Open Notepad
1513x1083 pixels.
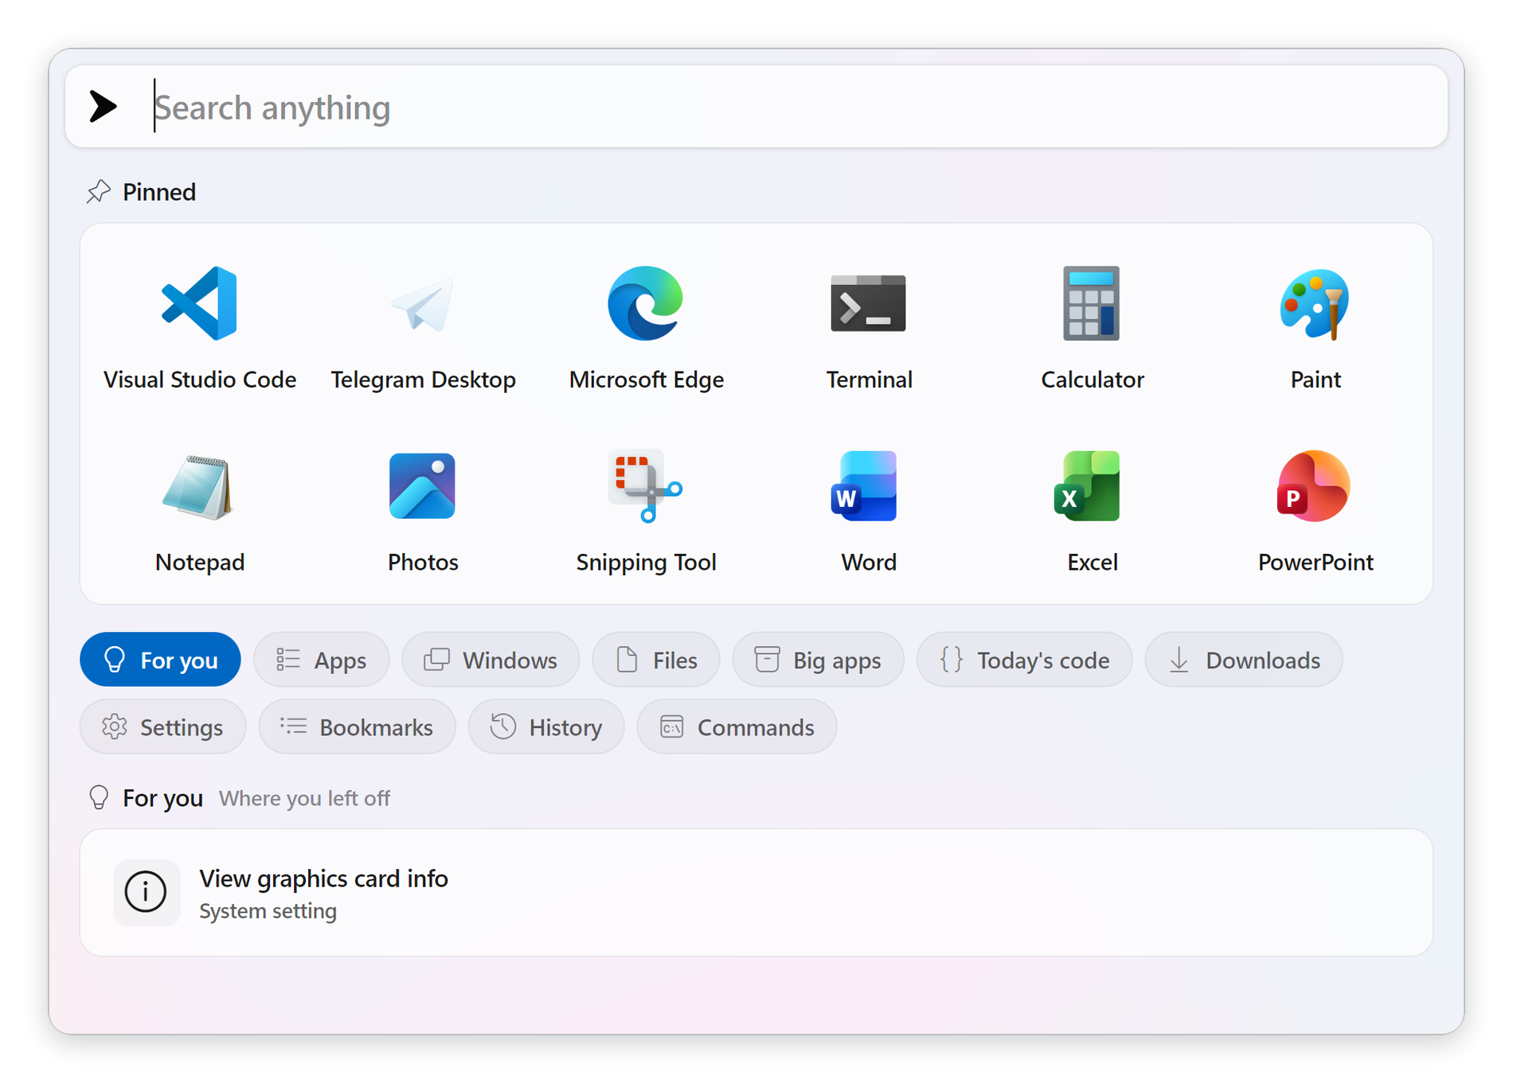199,510
